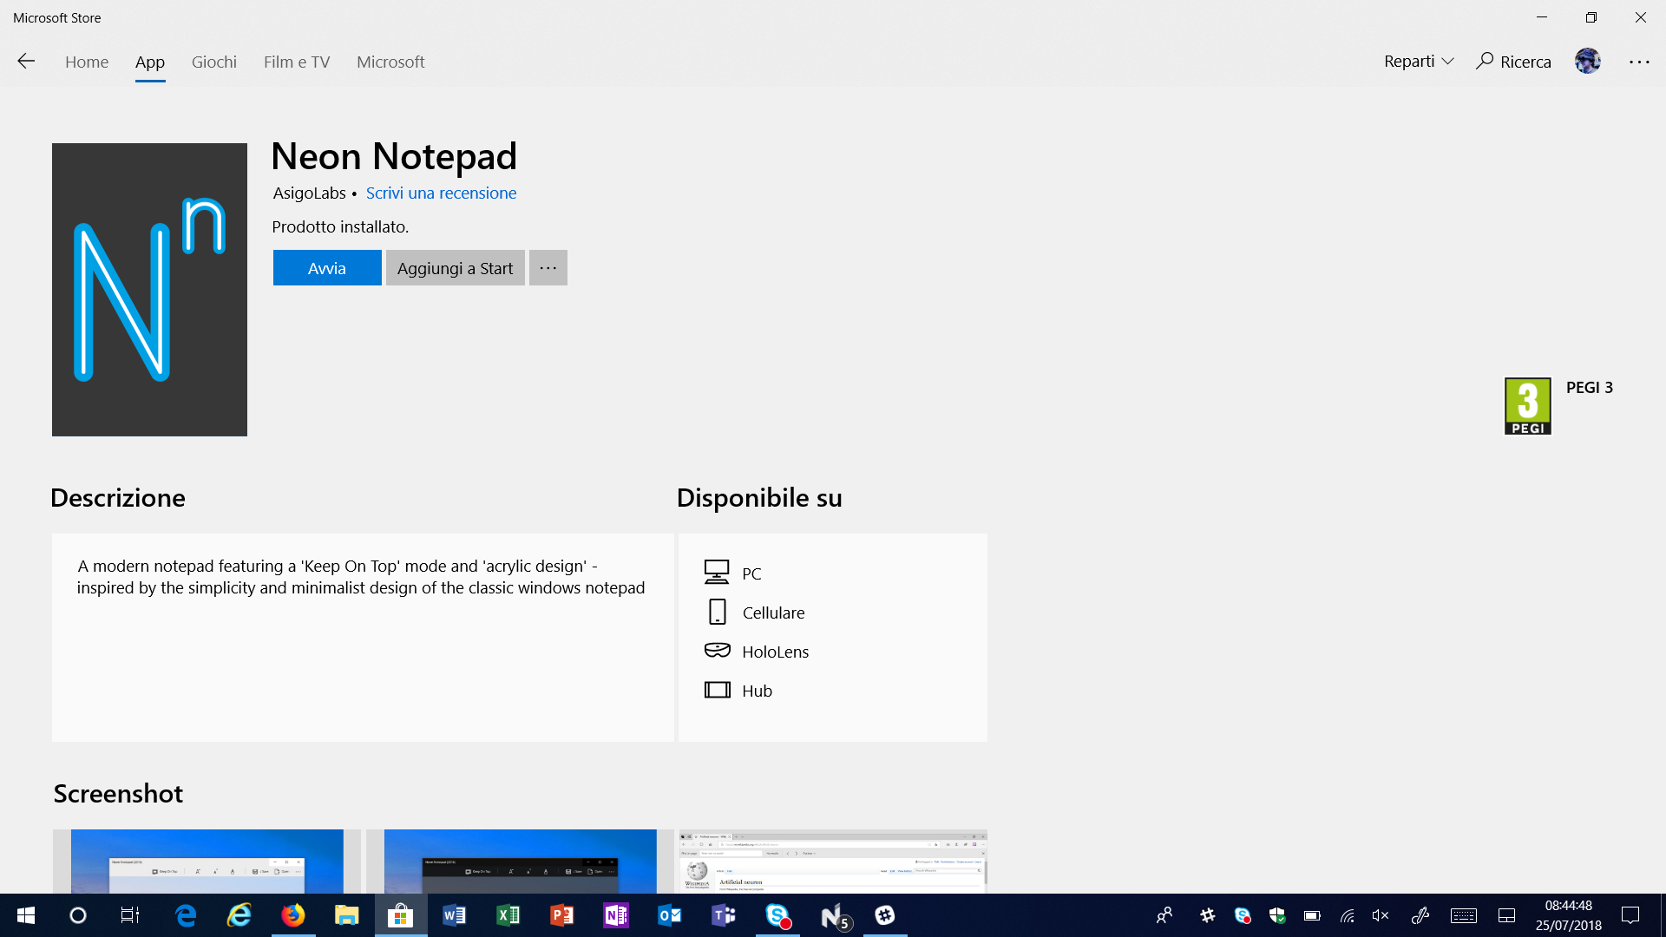The height and width of the screenshot is (937, 1666).
Task: Click the HoloLens headset icon
Action: pos(718,651)
